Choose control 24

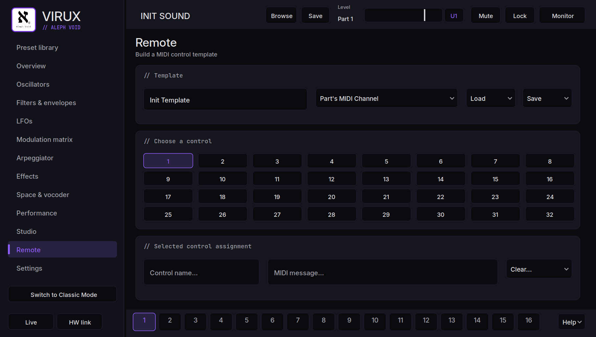coord(550,196)
